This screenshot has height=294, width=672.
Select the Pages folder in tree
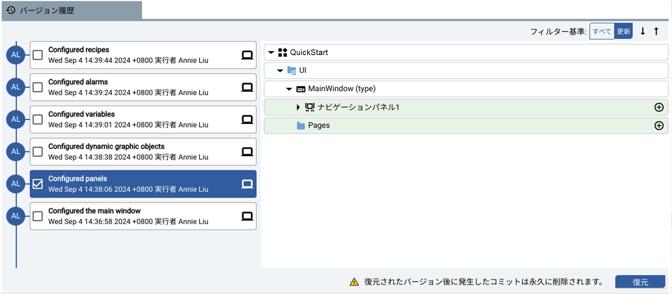319,126
